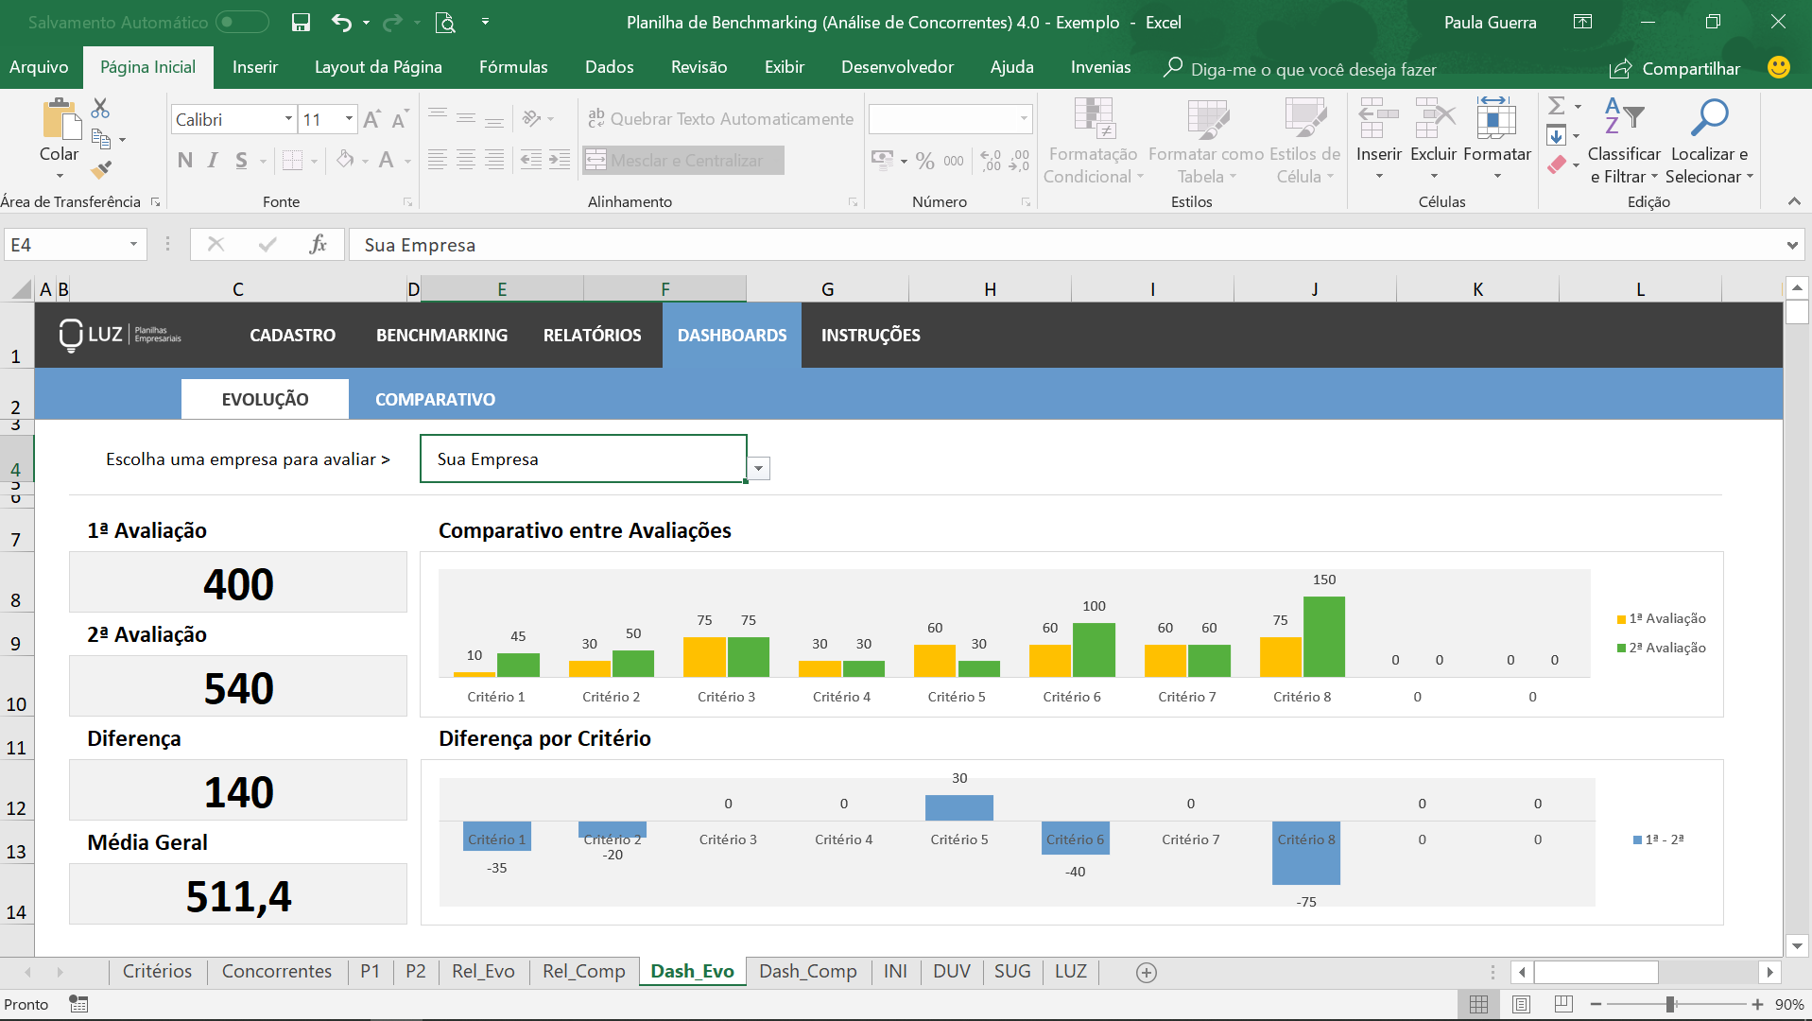Toggle Salvamento Automático switch

[x=242, y=22]
